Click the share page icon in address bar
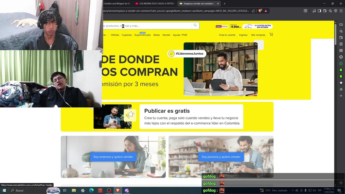The height and width of the screenshot is (194, 345). [x=253, y=11]
